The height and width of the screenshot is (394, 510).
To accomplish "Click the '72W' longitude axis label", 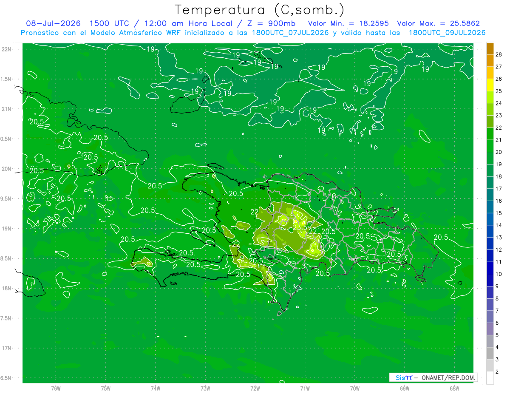I will coord(255,388).
